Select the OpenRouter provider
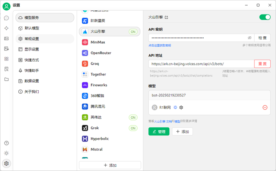Image resolution: width=276 pixels, height=171 pixels. pyautogui.click(x=110, y=53)
